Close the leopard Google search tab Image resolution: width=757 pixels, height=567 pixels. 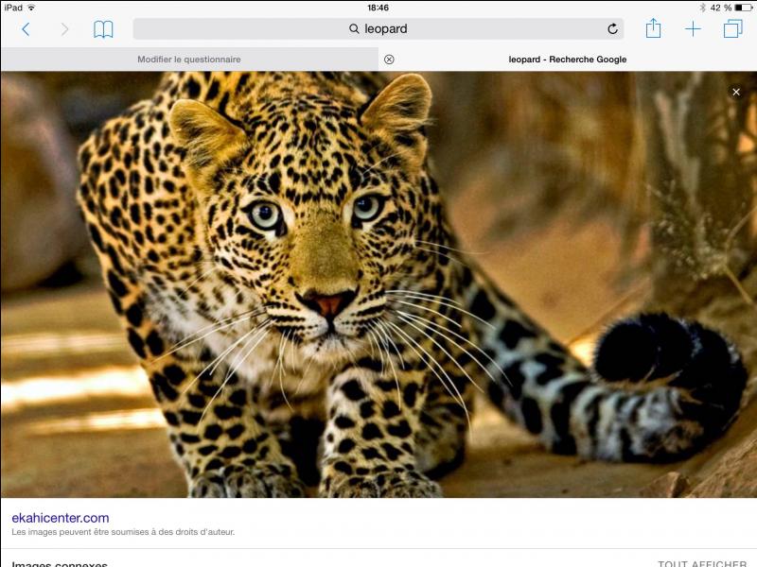point(389,60)
